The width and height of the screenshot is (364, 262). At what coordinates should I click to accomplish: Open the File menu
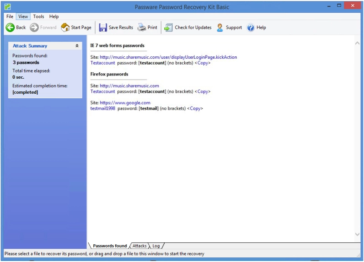10,16
